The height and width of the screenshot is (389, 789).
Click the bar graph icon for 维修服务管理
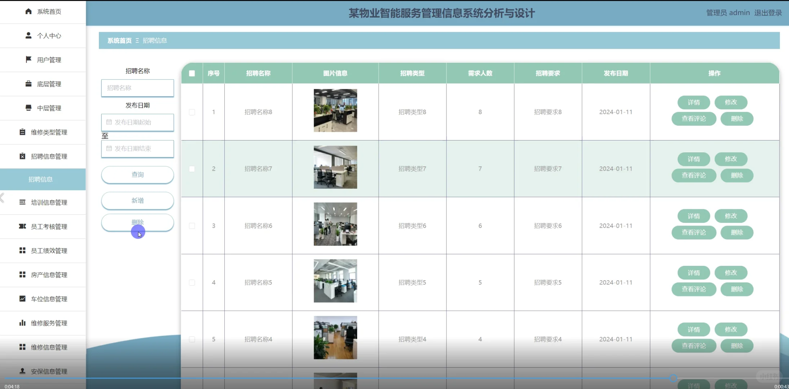22,323
